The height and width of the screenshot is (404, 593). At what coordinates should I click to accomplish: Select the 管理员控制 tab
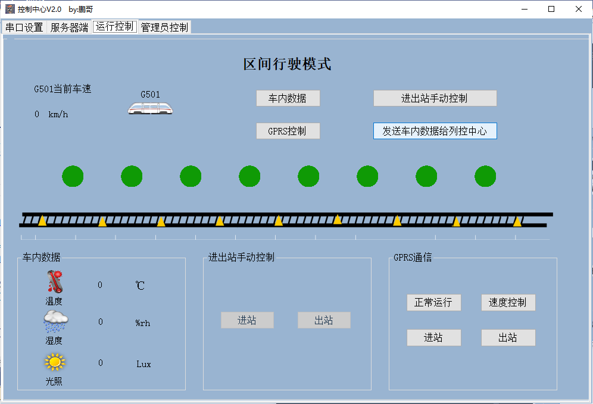pyautogui.click(x=164, y=26)
